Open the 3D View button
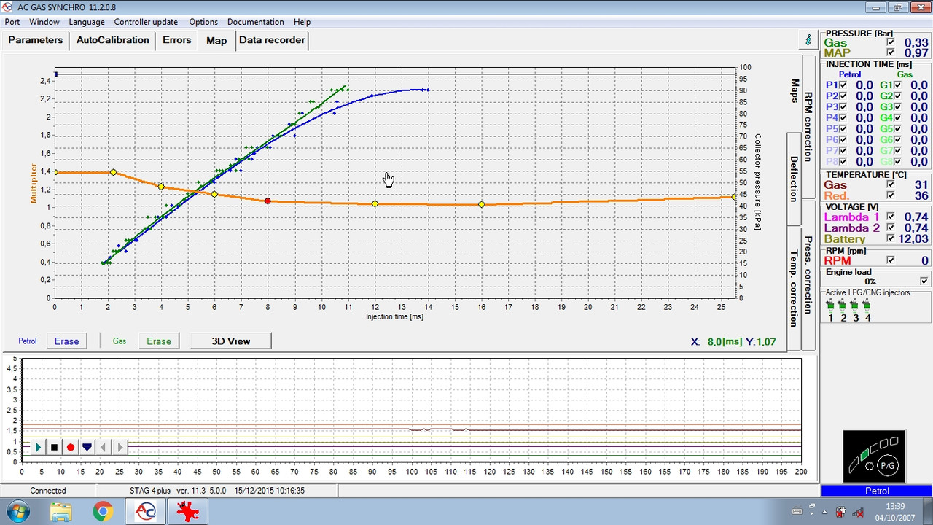933x525 pixels. pyautogui.click(x=231, y=341)
